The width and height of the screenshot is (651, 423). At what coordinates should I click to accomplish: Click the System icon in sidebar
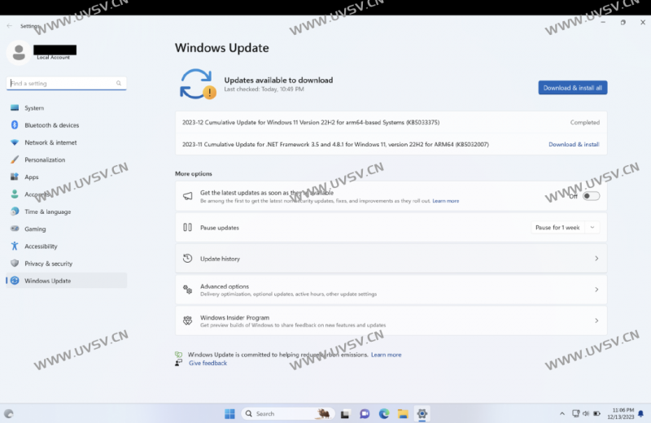click(x=15, y=108)
